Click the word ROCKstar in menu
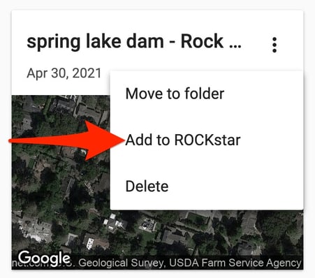Screen dimensions: 315x278 click(x=207, y=140)
